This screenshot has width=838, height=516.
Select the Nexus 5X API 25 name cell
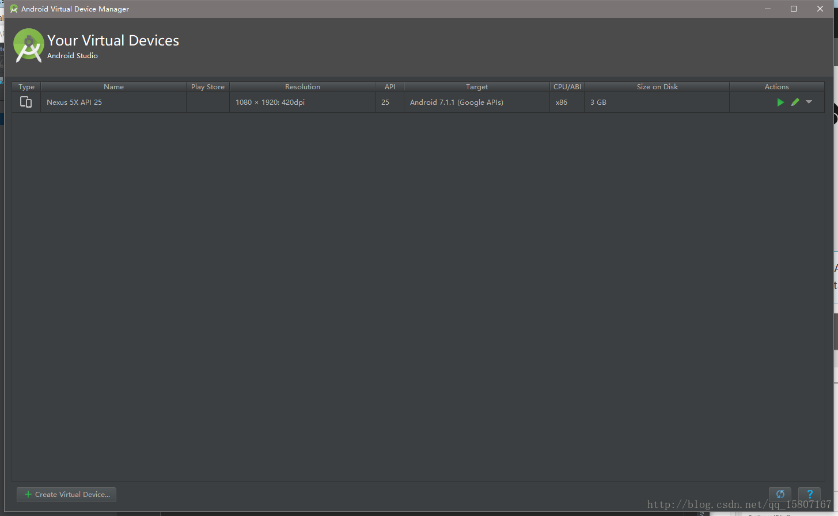point(113,102)
